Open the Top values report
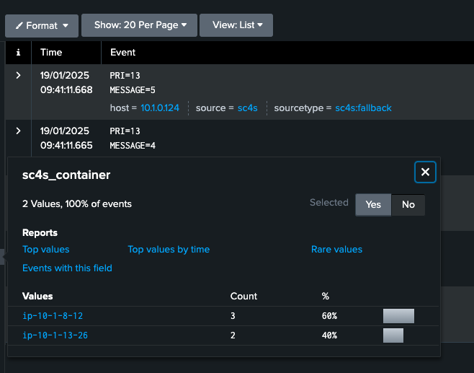Screen dimensions: 474x373 pyautogui.click(x=46, y=250)
